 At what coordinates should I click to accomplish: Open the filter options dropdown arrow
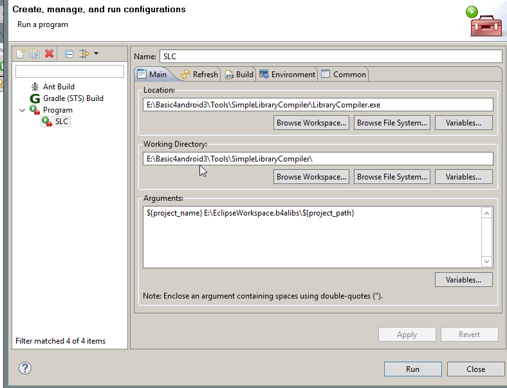tap(96, 53)
